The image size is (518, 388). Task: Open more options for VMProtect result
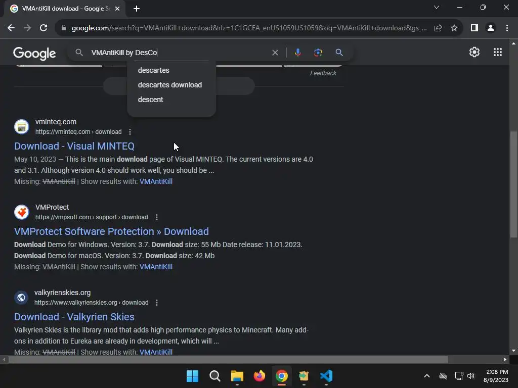157,217
